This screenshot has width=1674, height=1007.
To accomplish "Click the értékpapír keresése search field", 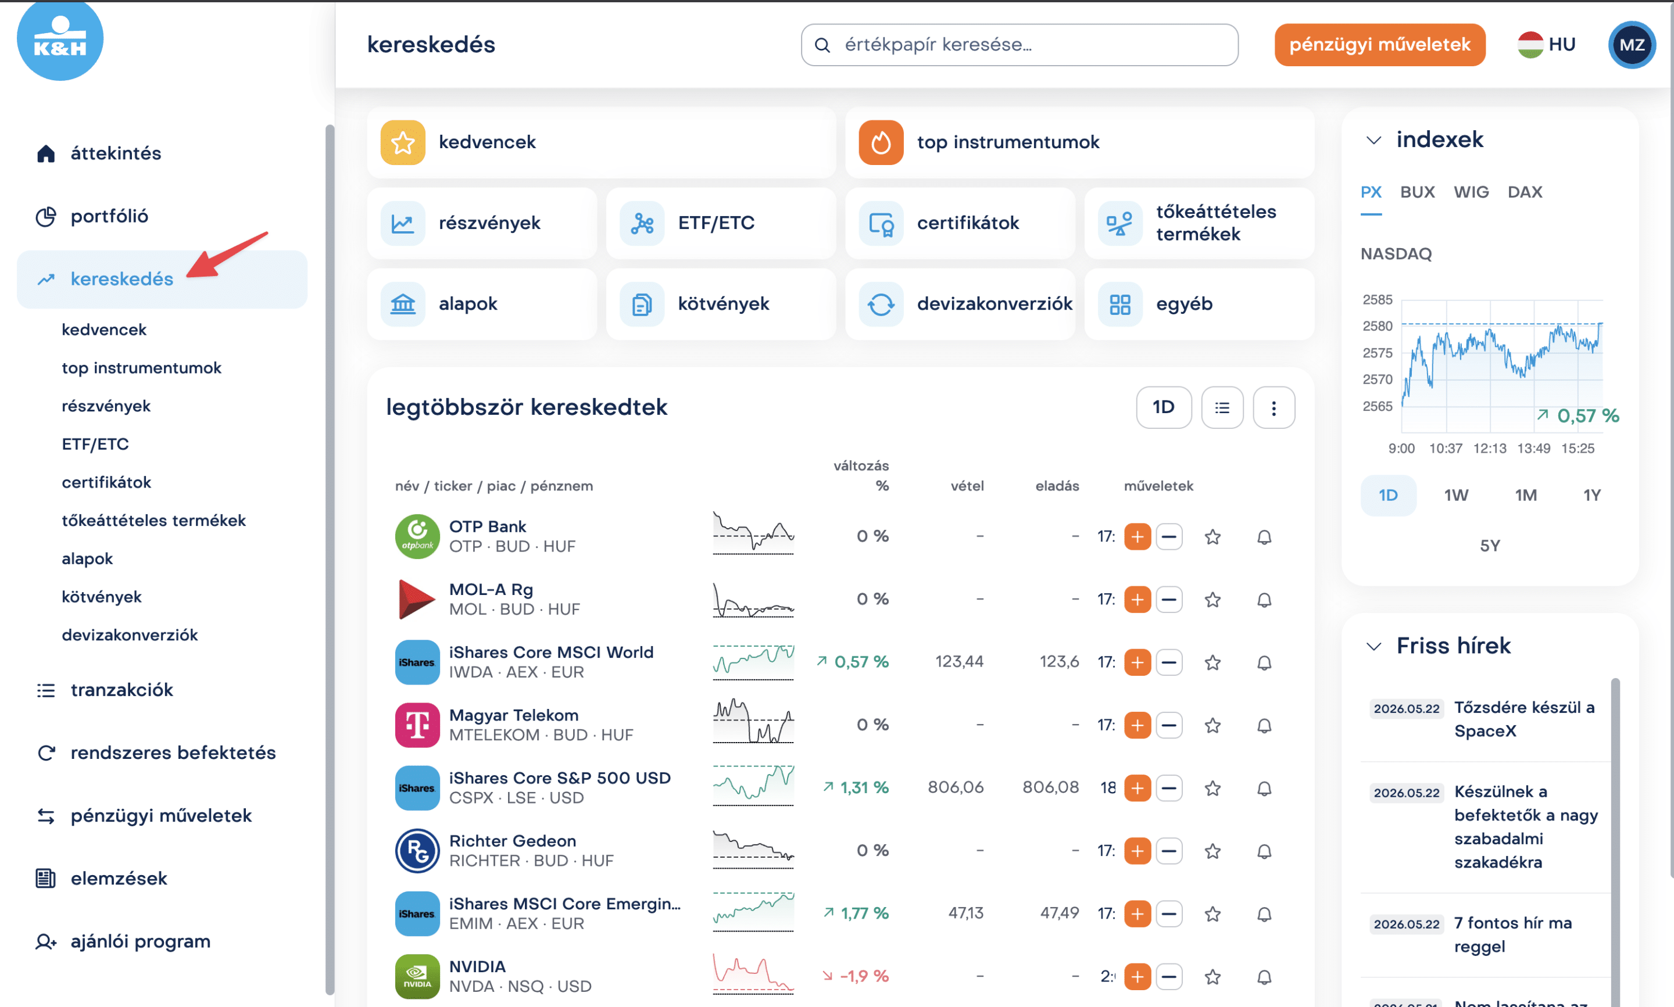I will click(x=1019, y=45).
